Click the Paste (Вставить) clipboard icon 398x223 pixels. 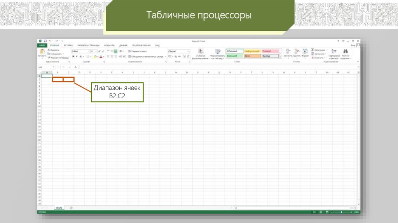[x=42, y=52]
